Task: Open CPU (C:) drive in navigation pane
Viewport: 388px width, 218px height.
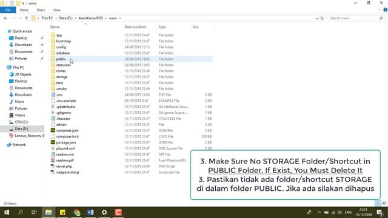Action: pyautogui.click(x=21, y=122)
